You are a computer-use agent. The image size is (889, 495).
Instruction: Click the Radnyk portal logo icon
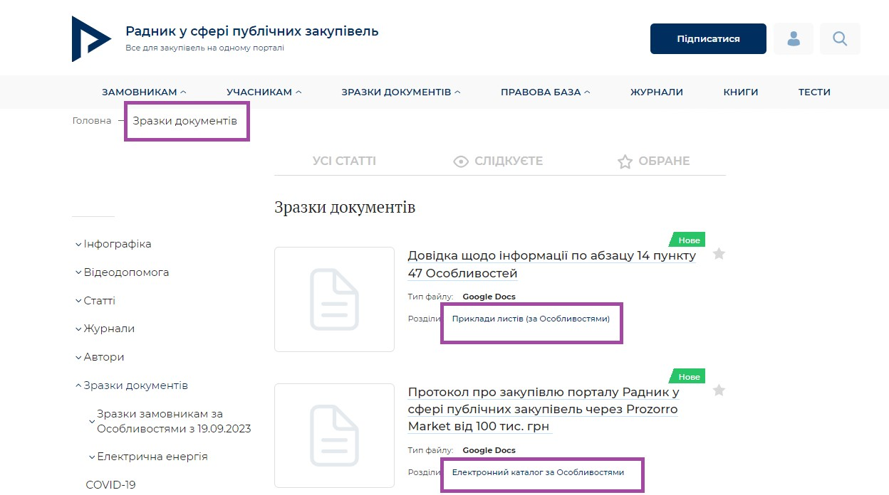pos(91,39)
